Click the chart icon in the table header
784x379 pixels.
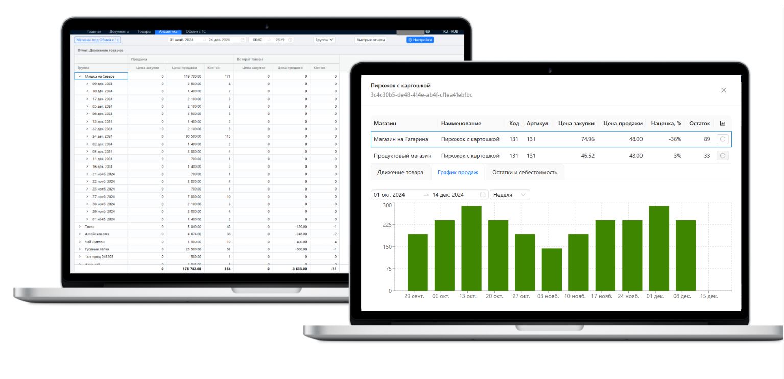tap(722, 124)
